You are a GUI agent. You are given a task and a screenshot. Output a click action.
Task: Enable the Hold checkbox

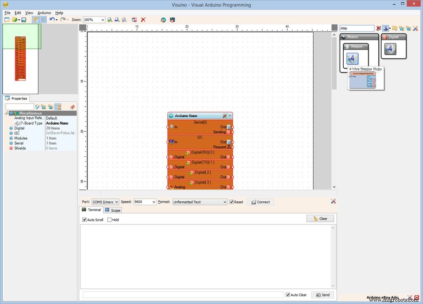109,220
